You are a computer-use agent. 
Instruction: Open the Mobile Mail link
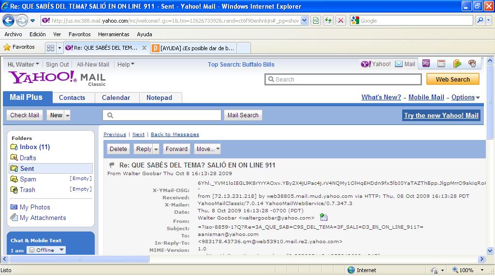pos(426,97)
